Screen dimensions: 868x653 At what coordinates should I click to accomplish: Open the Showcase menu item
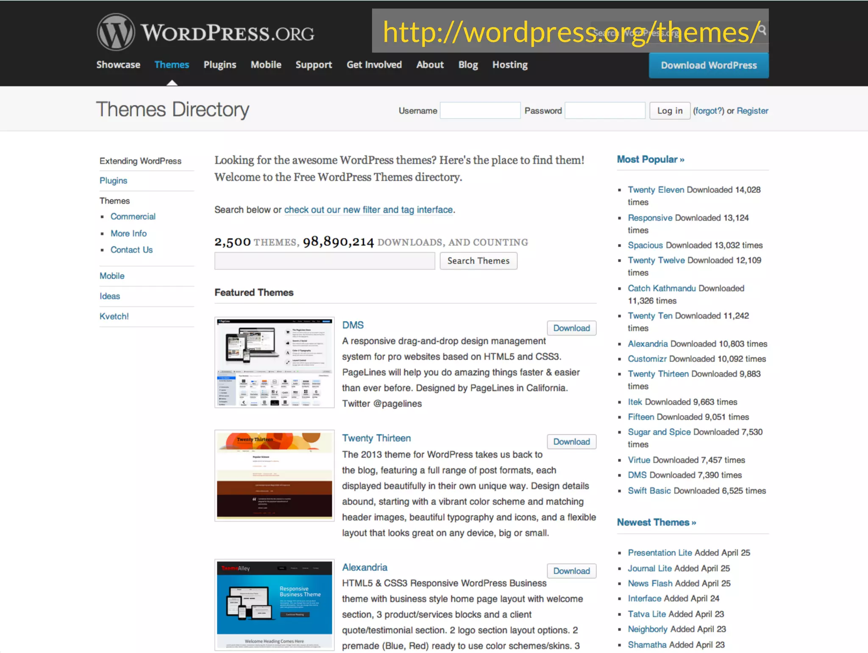click(x=118, y=65)
